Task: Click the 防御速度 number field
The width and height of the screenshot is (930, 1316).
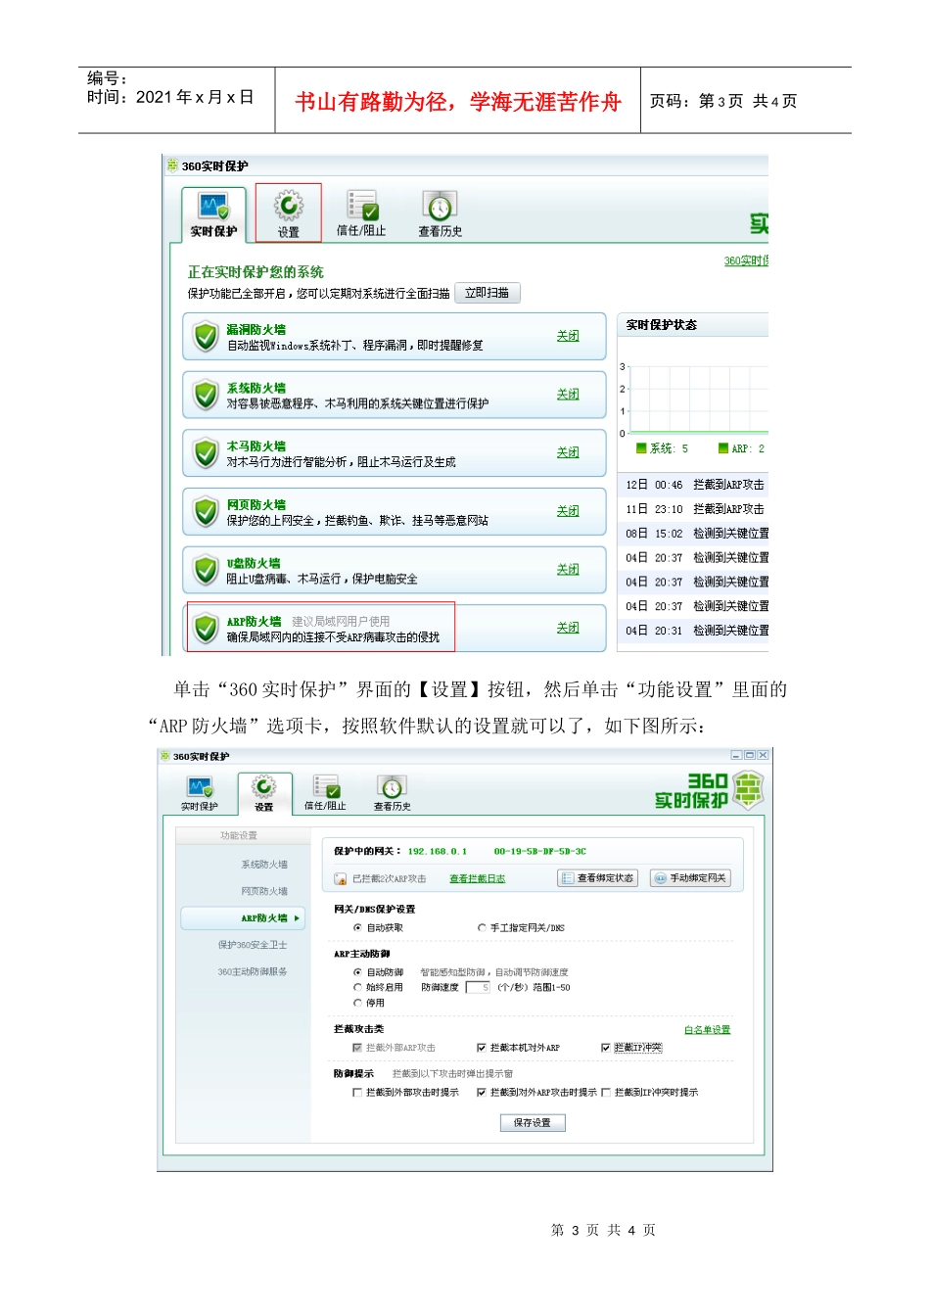Action: click(478, 987)
